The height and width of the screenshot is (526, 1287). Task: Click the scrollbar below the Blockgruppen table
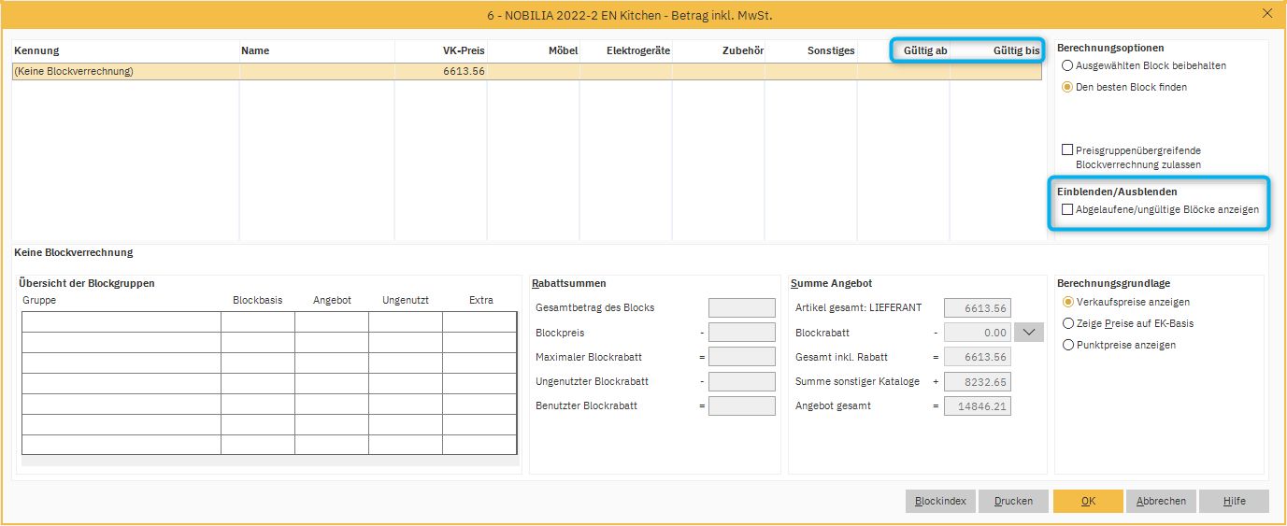(x=270, y=461)
